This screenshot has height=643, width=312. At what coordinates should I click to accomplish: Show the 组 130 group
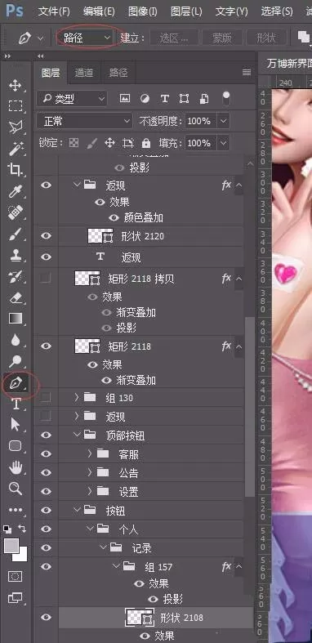coord(47,397)
